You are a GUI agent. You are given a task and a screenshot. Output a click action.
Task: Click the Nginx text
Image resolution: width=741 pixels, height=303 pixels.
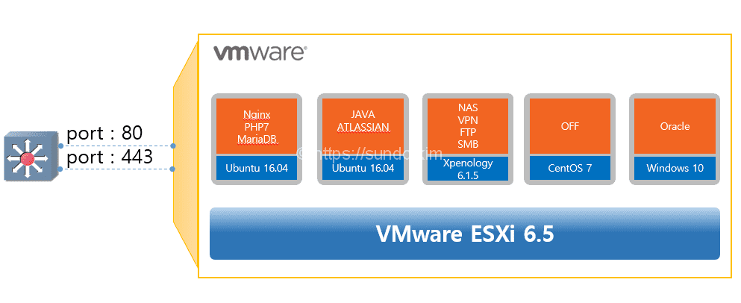coord(257,116)
